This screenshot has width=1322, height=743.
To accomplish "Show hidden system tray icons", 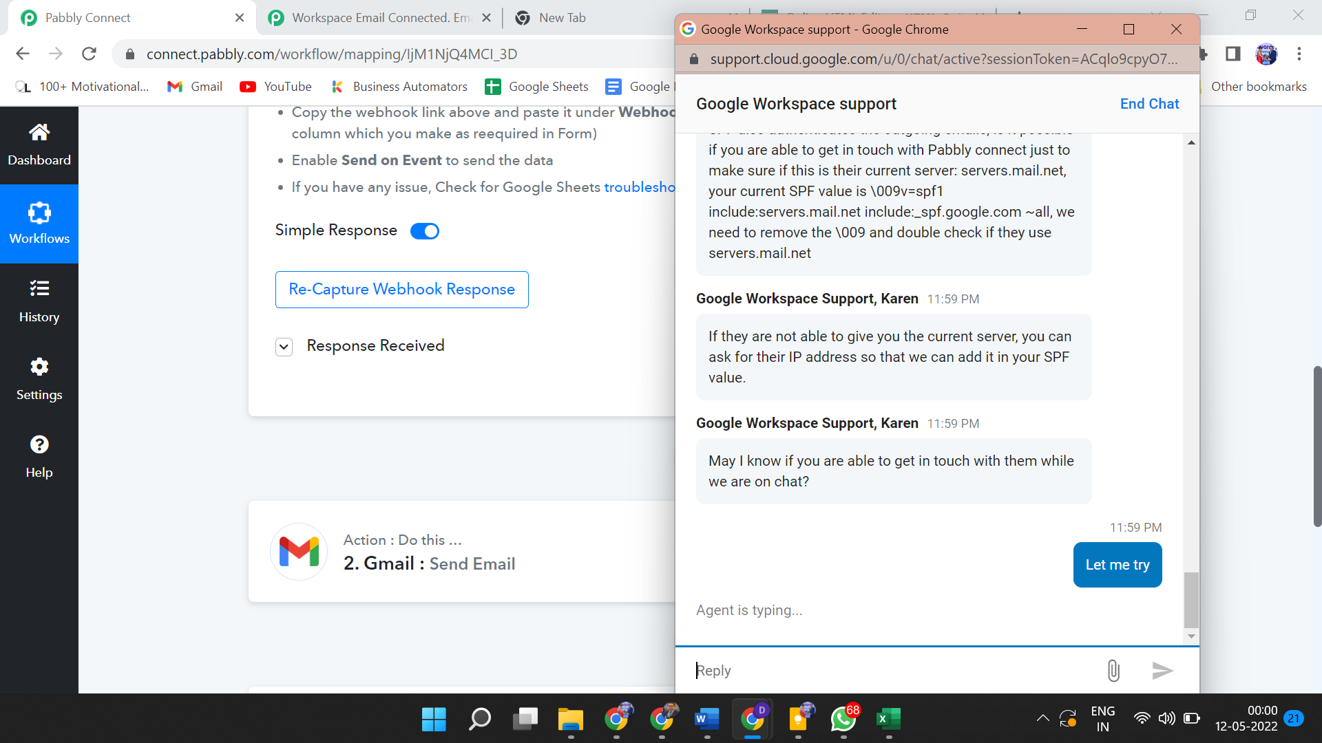I will point(1043,718).
